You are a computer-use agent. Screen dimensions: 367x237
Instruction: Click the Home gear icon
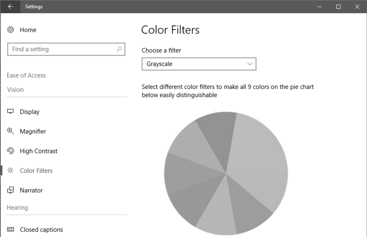coord(10,29)
